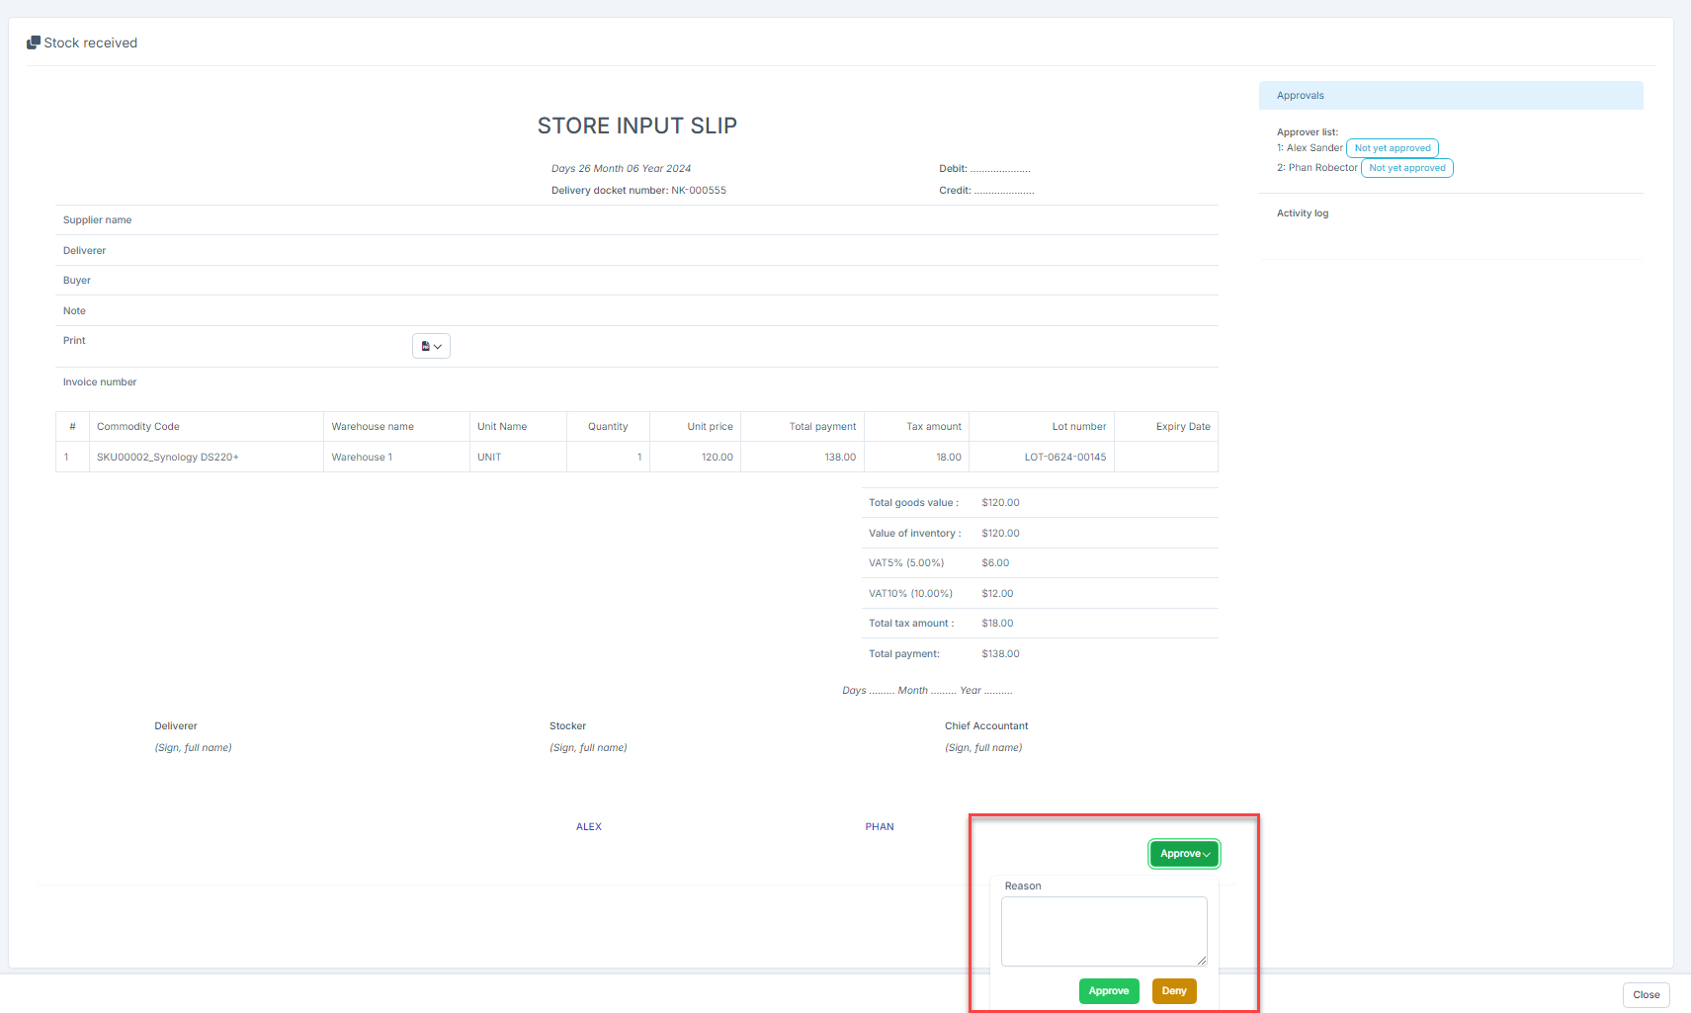Click the delivery docket number NK-000555
1691x1013 pixels.
[698, 191]
